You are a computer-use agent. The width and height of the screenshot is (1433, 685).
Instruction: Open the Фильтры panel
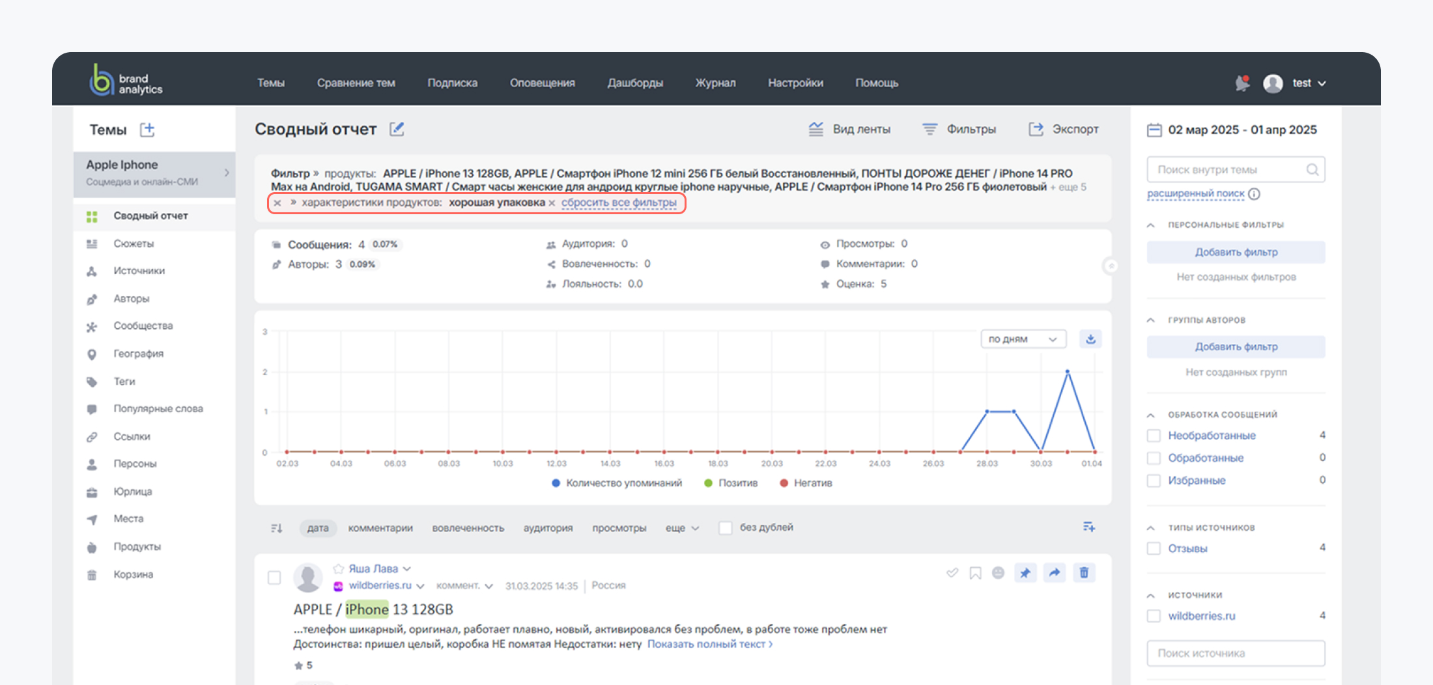click(959, 129)
